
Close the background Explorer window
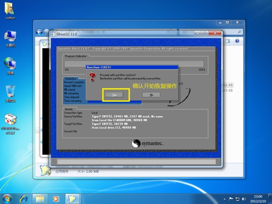(x=237, y=22)
